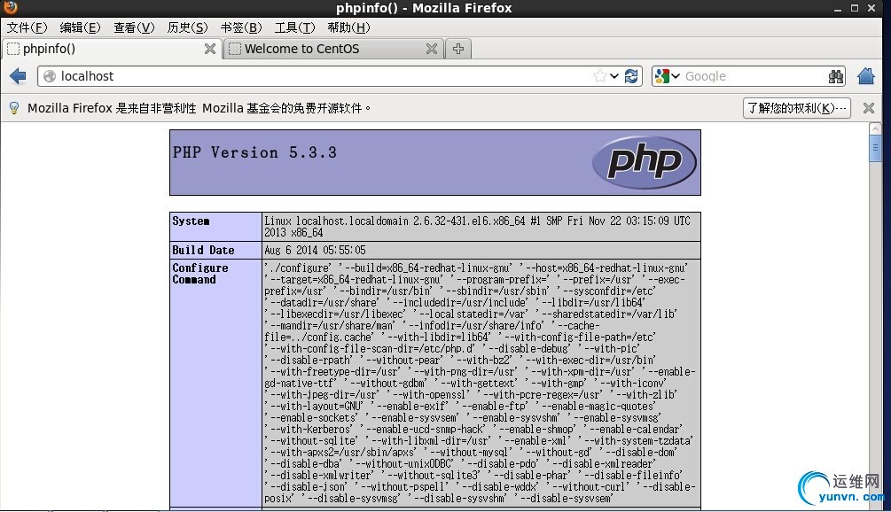Close the Welcome to CentOS tab
The image size is (891, 512).
(432, 49)
